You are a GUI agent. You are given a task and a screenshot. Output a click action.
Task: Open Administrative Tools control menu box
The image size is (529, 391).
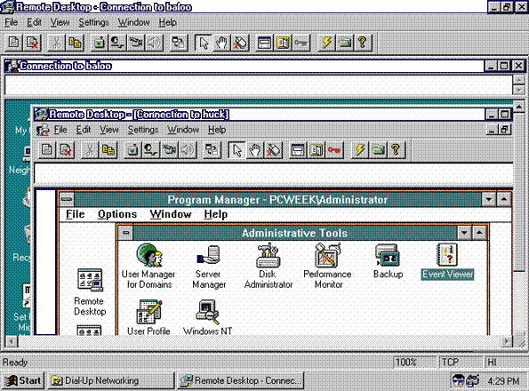[125, 233]
